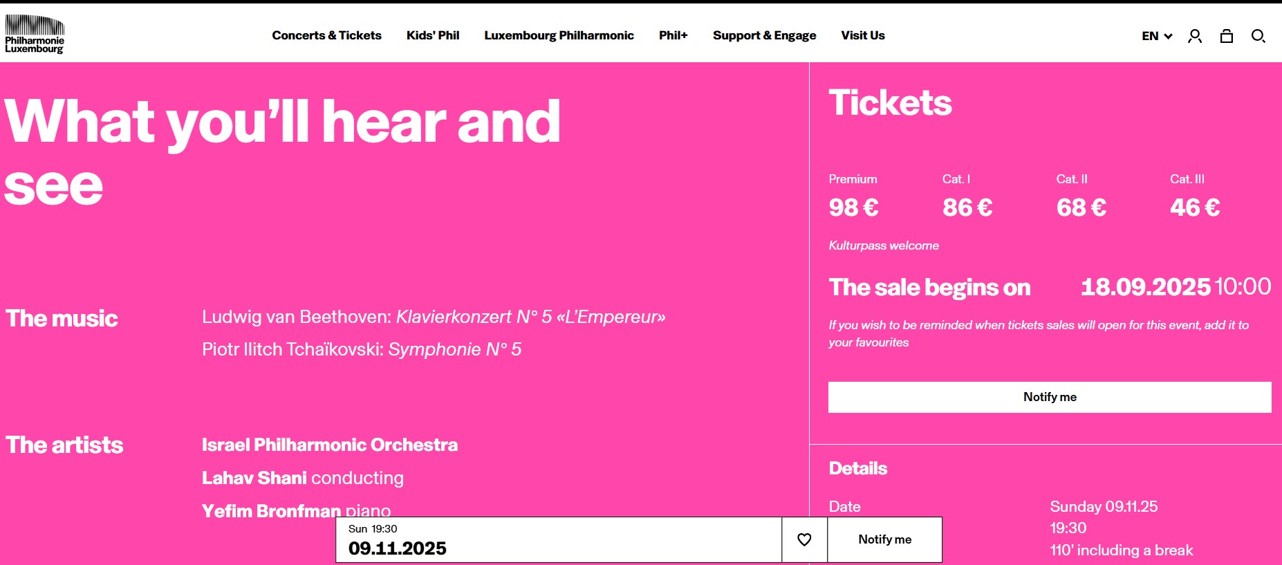The height and width of the screenshot is (565, 1282).
Task: Go to the Visit Us menu
Action: coord(862,35)
